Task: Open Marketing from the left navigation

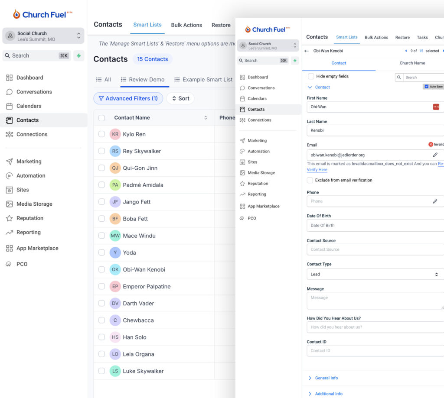Action: tap(28, 161)
